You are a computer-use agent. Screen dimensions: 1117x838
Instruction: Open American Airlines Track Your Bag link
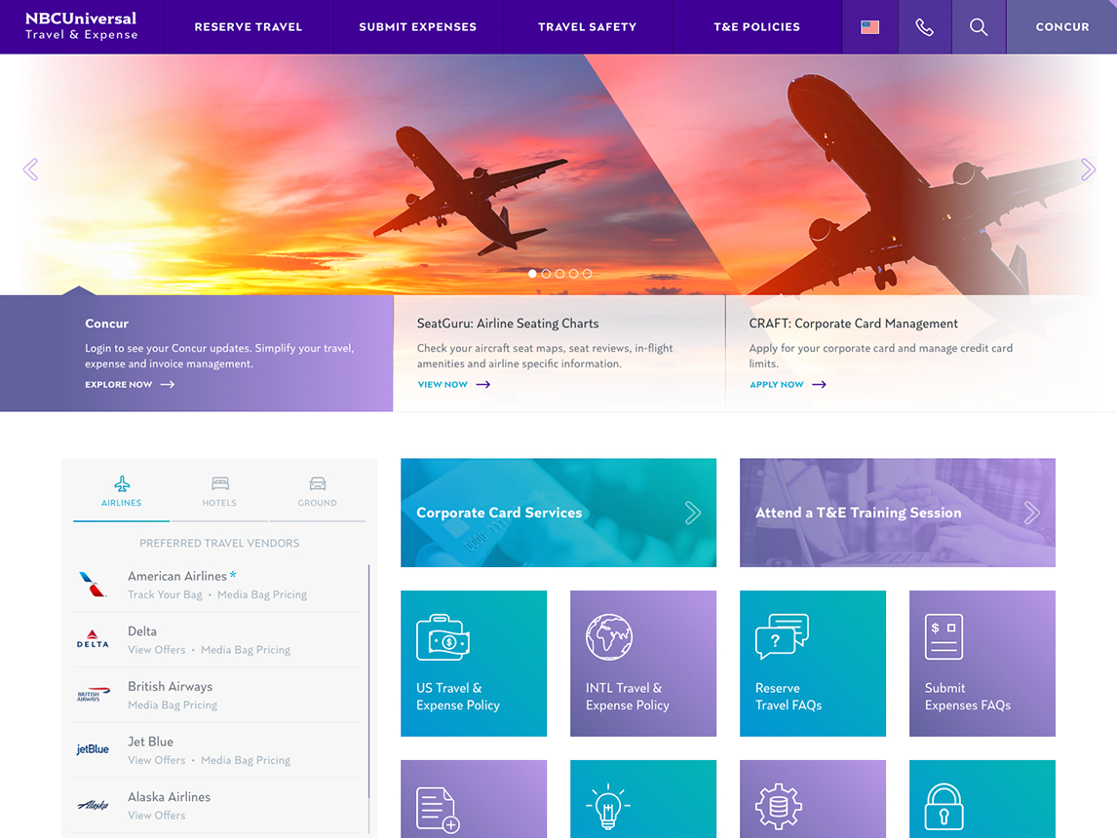[165, 594]
